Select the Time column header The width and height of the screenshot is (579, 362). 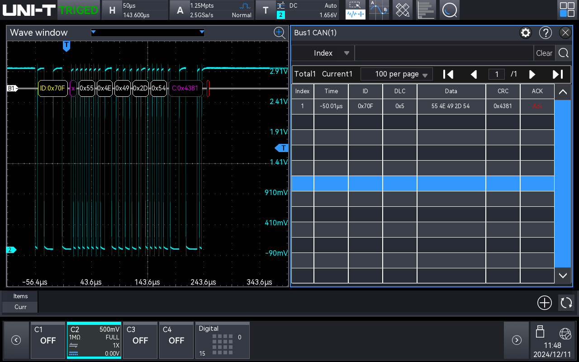[x=331, y=91]
